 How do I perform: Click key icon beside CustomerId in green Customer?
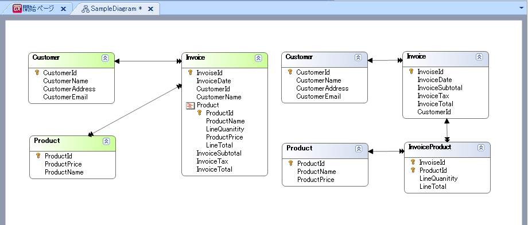point(37,72)
